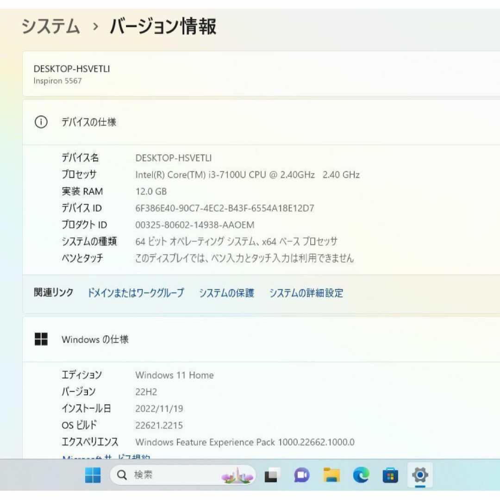The width and height of the screenshot is (500, 500).
Task: Click the ペンとタッチ row value
Action: [x=244, y=258]
